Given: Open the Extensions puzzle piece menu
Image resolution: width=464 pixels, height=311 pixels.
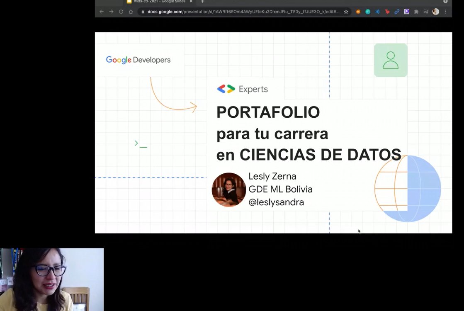Looking at the screenshot, I should point(416,12).
